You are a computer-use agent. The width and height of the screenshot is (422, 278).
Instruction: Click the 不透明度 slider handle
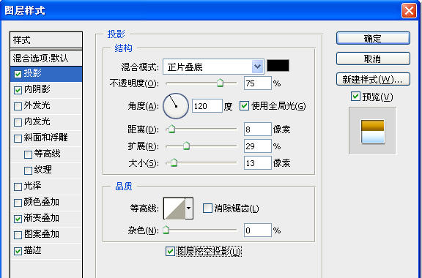tap(220, 83)
